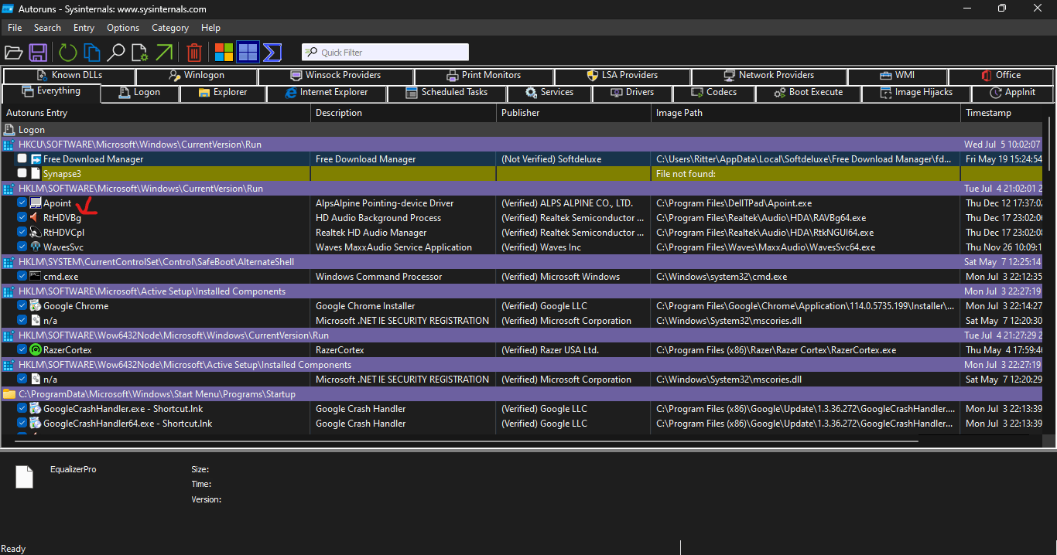Open the Entry menu
Image resolution: width=1057 pixels, height=555 pixels.
(x=84, y=28)
